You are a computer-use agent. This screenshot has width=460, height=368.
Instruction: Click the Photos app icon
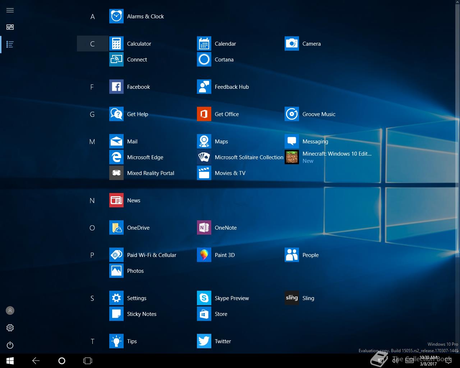(x=116, y=271)
